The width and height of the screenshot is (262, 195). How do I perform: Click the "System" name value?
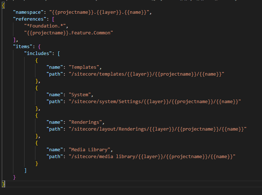80,95
